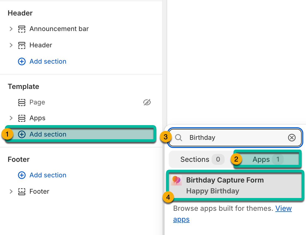Click plus icon for Header Add section

[22, 61]
